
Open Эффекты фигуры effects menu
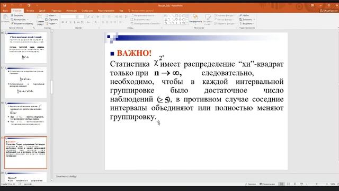(225, 23)
